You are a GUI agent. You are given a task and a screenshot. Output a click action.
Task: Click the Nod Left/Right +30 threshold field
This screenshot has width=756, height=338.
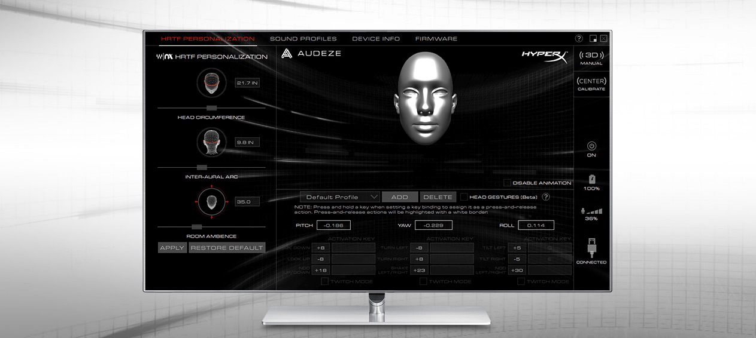(x=517, y=271)
